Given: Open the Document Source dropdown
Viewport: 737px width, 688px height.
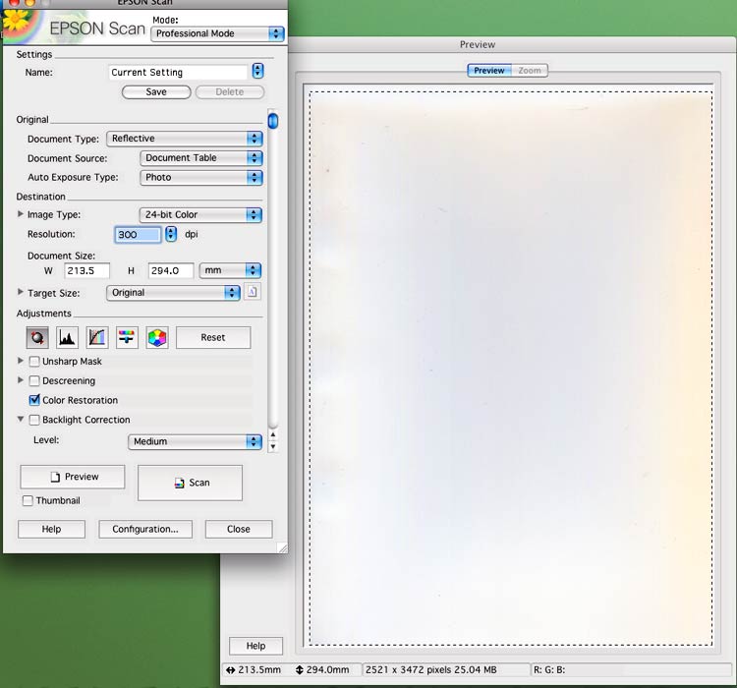Looking at the screenshot, I should (x=201, y=158).
